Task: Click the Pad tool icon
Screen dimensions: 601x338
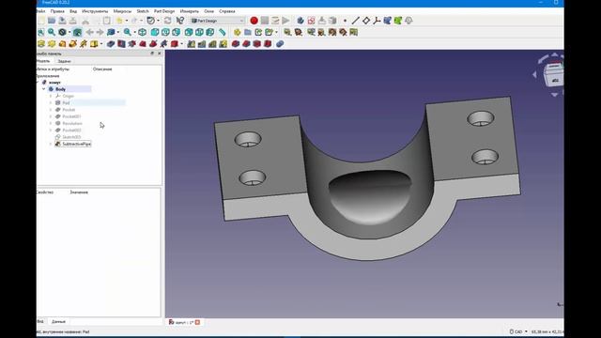Action: pos(41,44)
